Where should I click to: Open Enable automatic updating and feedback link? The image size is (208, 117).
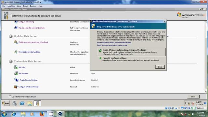pyautogui.click(x=33, y=42)
